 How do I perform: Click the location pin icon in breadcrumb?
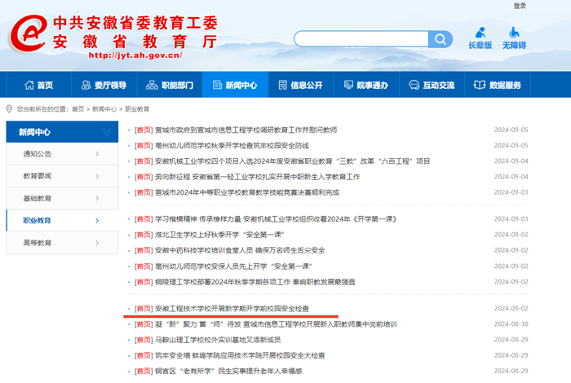pos(9,108)
